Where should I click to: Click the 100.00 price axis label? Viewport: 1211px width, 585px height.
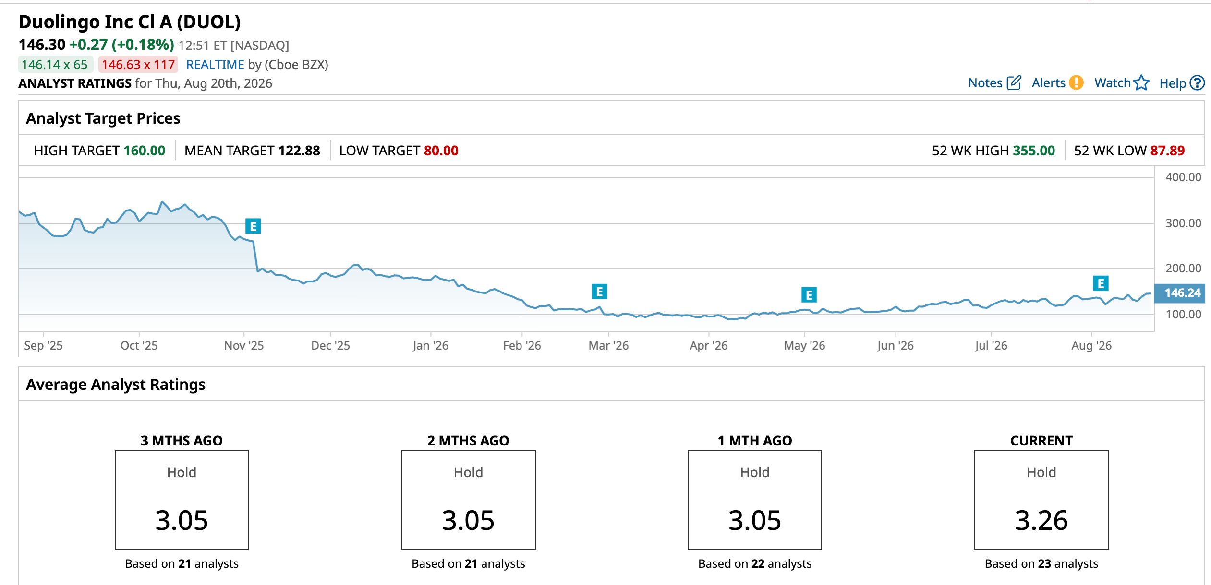pos(1183,315)
